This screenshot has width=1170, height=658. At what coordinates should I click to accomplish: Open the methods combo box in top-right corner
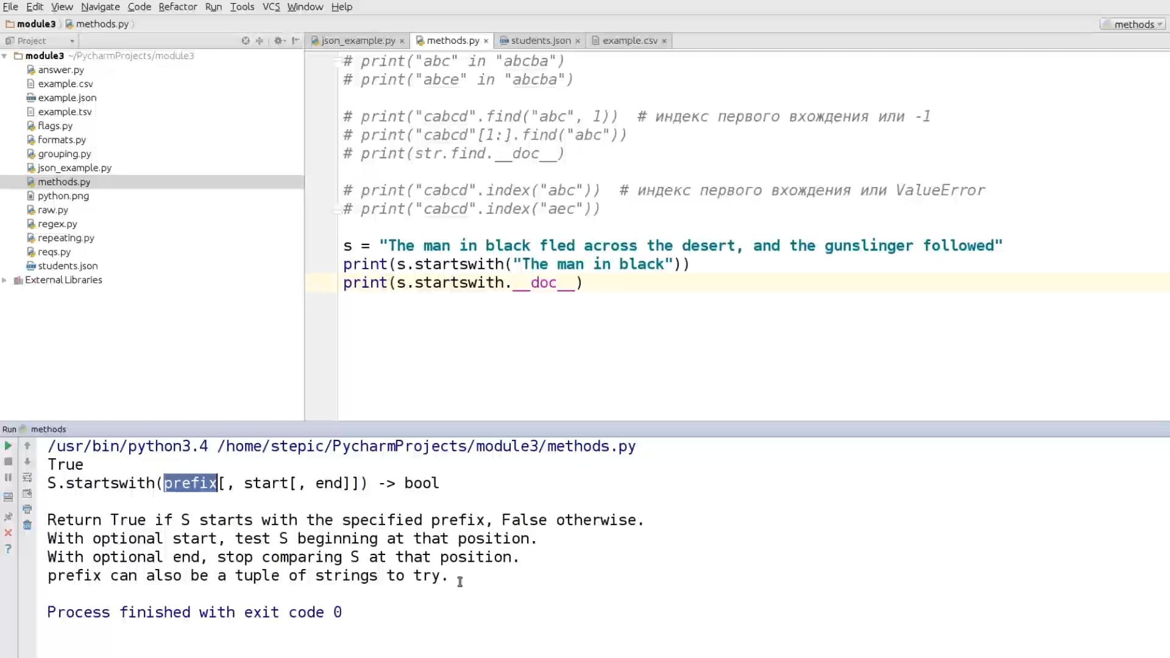coord(1133,24)
